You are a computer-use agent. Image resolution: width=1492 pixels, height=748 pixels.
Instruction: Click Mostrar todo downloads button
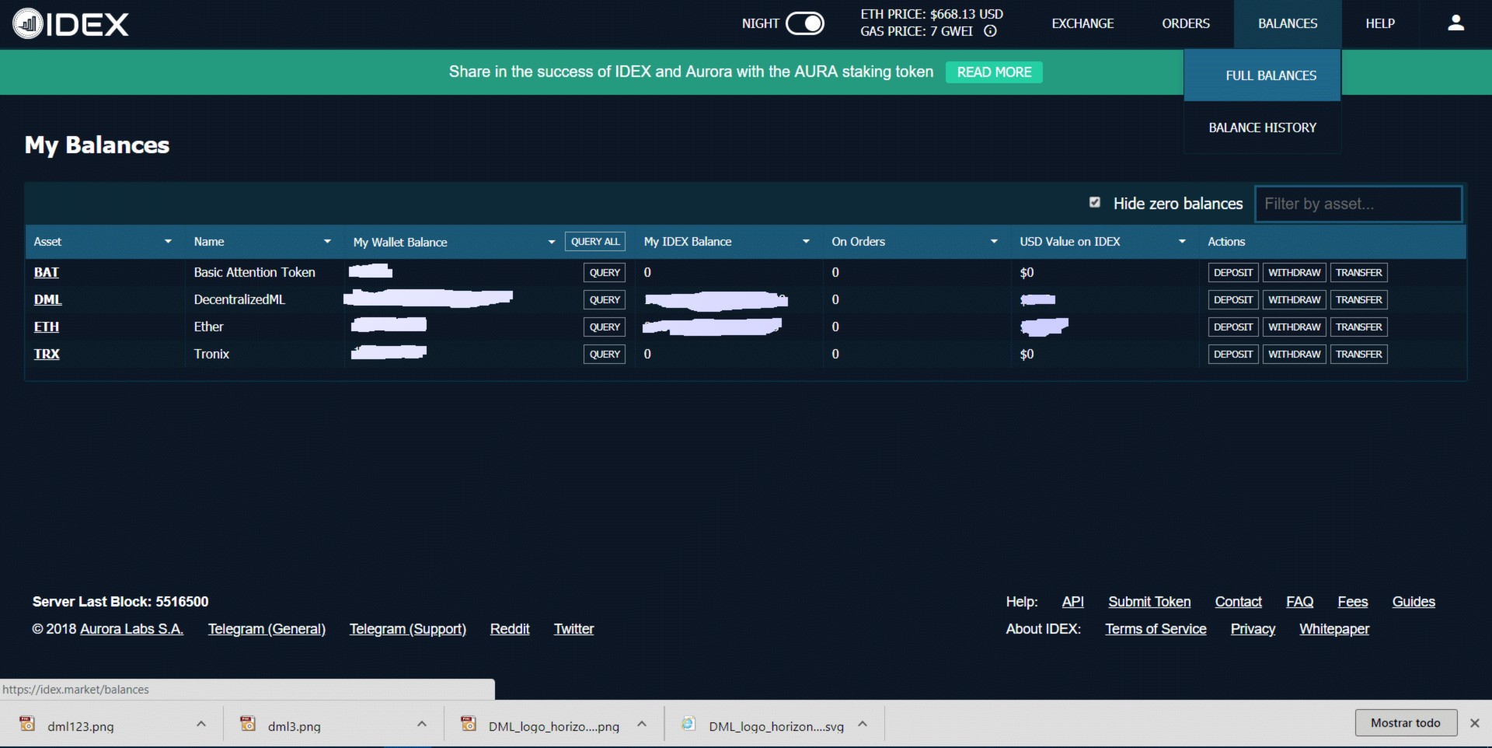click(1406, 723)
